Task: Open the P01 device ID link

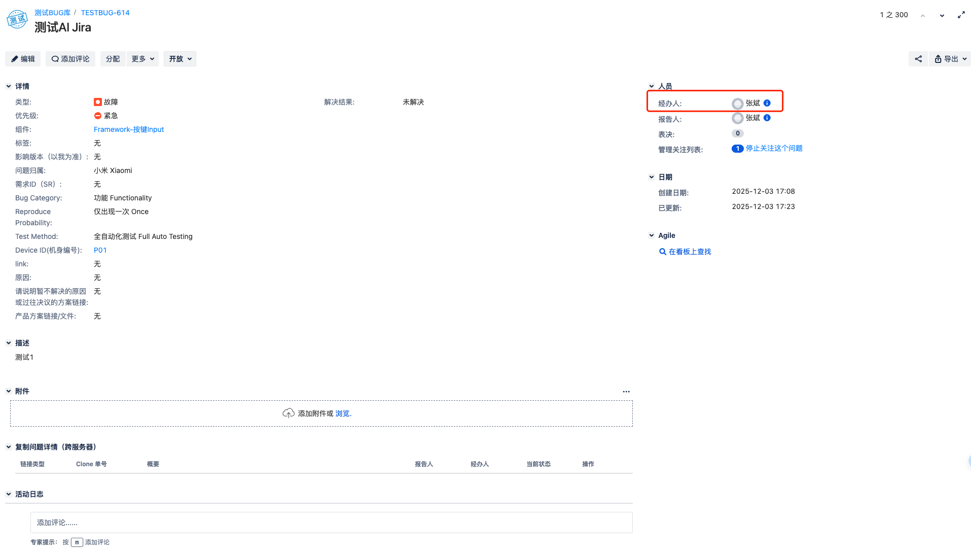Action: 100,250
